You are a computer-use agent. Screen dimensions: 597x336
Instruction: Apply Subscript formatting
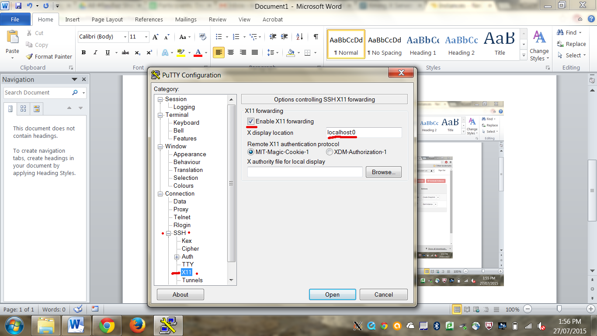(x=137, y=52)
